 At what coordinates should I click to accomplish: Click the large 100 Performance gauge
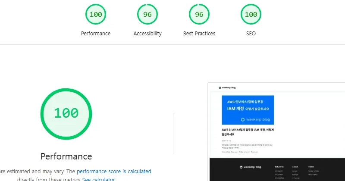tap(66, 114)
